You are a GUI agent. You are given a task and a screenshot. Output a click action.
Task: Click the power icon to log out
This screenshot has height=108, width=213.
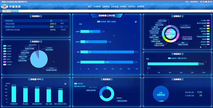click(211, 2)
